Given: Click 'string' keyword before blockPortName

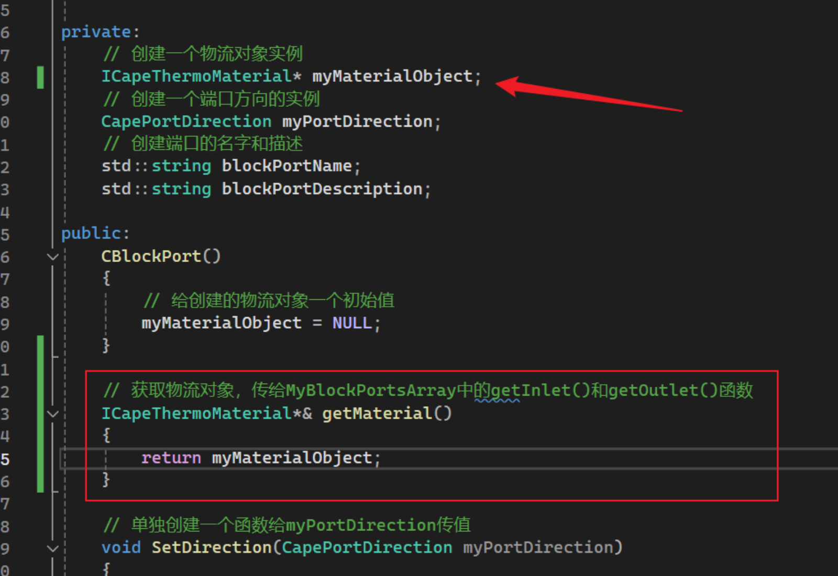Looking at the screenshot, I should click(x=181, y=166).
